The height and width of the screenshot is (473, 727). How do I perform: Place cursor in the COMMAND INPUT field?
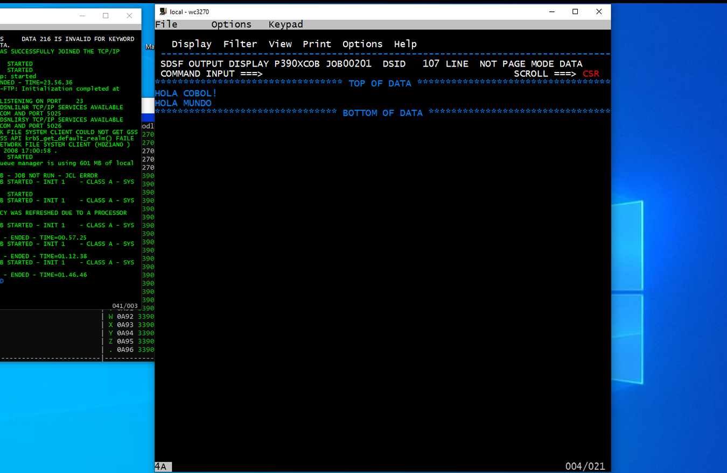(377, 74)
